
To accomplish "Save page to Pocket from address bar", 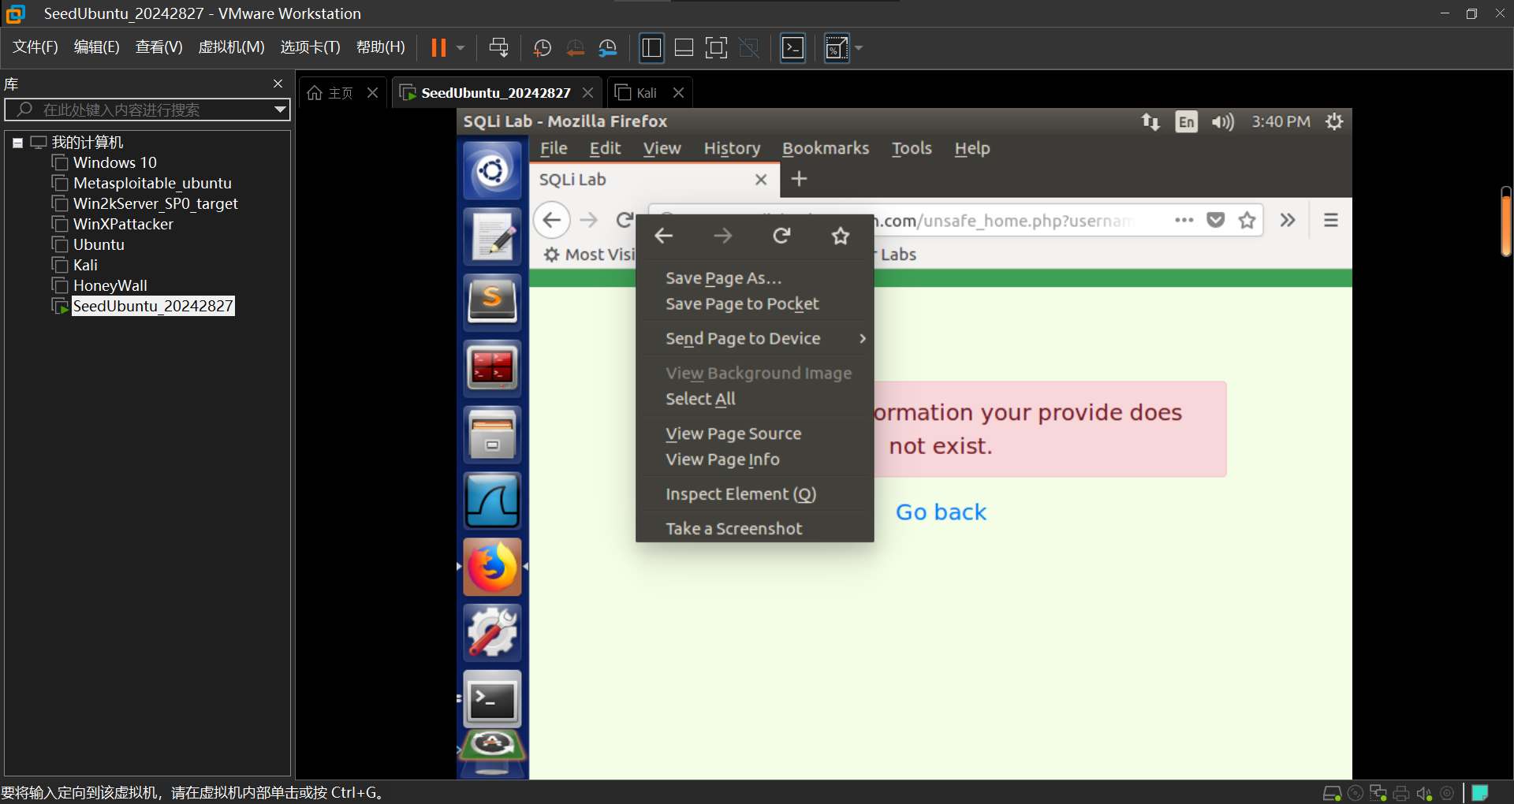I will click(x=1216, y=220).
